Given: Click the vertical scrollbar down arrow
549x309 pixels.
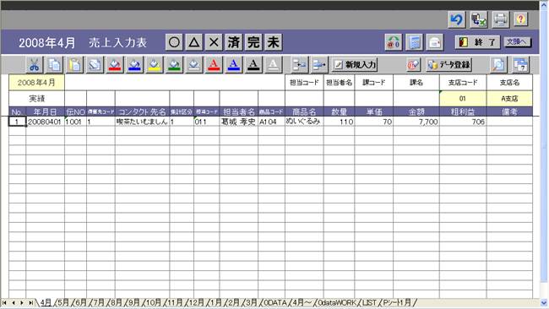Looking at the screenshot, I should (x=544, y=303).
